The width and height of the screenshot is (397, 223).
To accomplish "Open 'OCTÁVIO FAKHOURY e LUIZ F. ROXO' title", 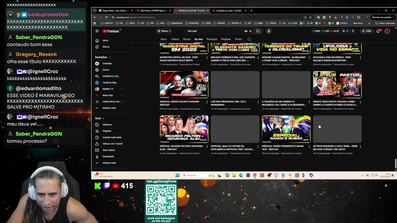I will pyautogui.click(x=335, y=148).
